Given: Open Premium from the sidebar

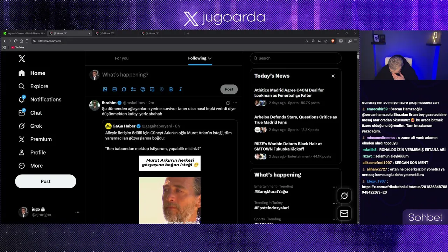Looking at the screenshot, I should tap(35, 139).
